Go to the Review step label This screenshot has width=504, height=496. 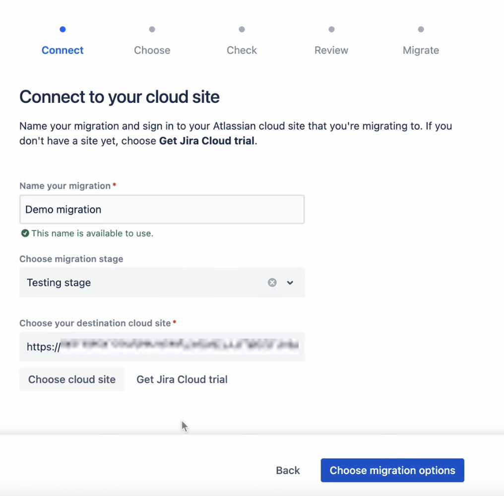click(x=331, y=50)
